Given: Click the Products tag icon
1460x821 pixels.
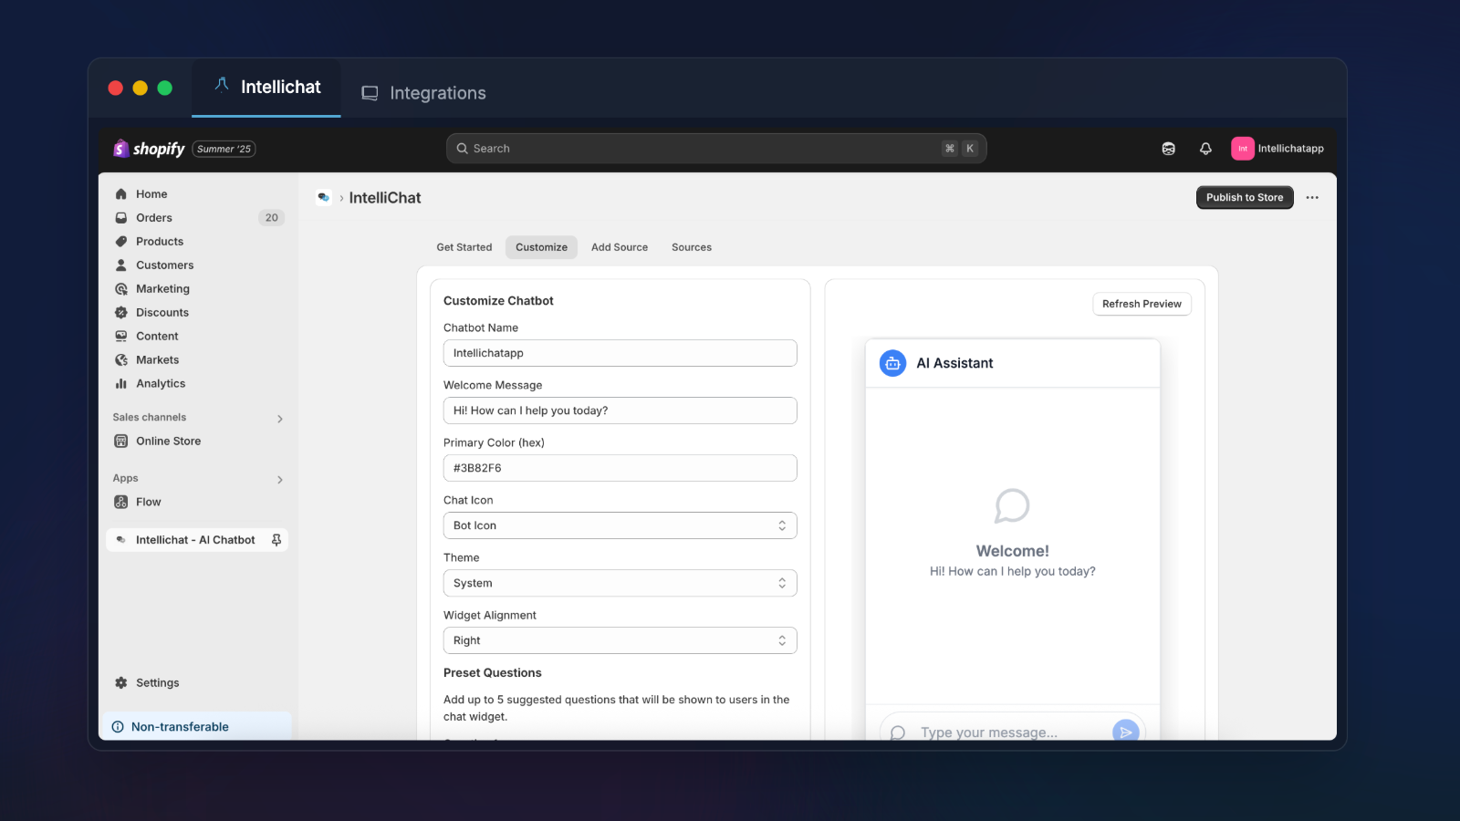Looking at the screenshot, I should point(120,242).
